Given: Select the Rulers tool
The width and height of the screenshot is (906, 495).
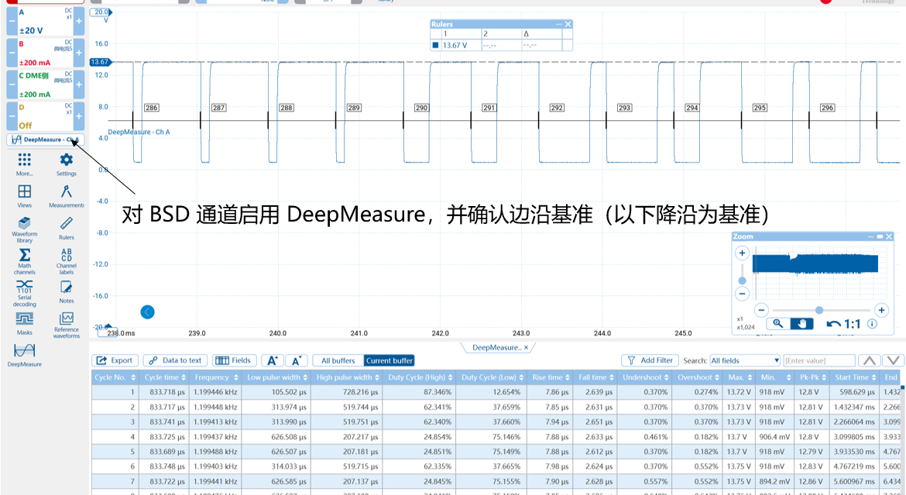Looking at the screenshot, I should (x=67, y=228).
